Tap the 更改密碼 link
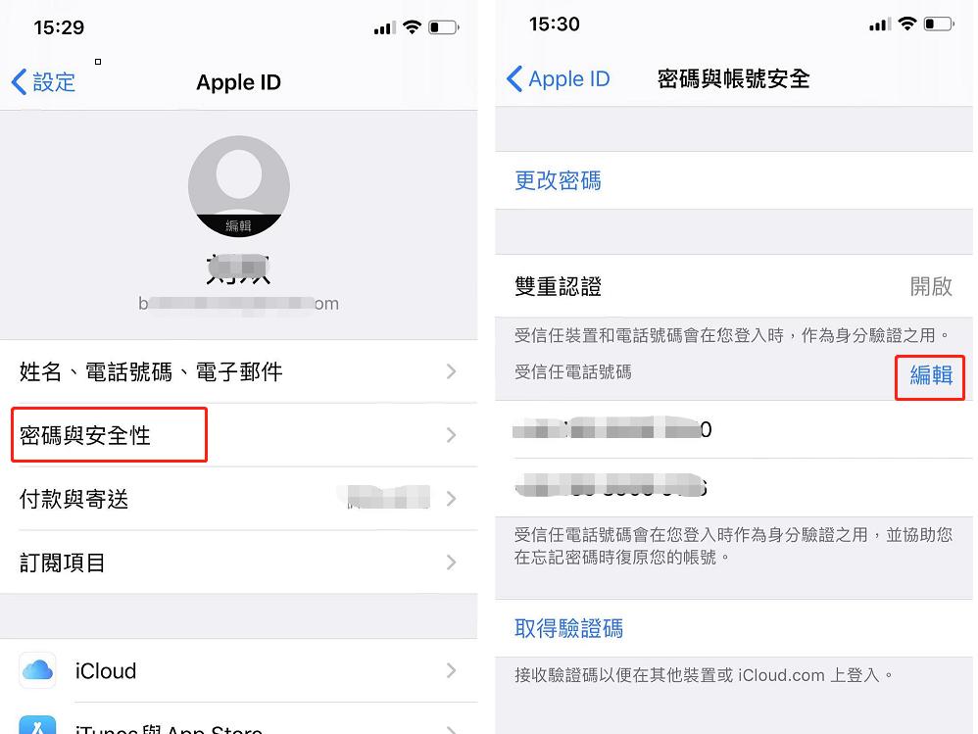 pos(558,181)
